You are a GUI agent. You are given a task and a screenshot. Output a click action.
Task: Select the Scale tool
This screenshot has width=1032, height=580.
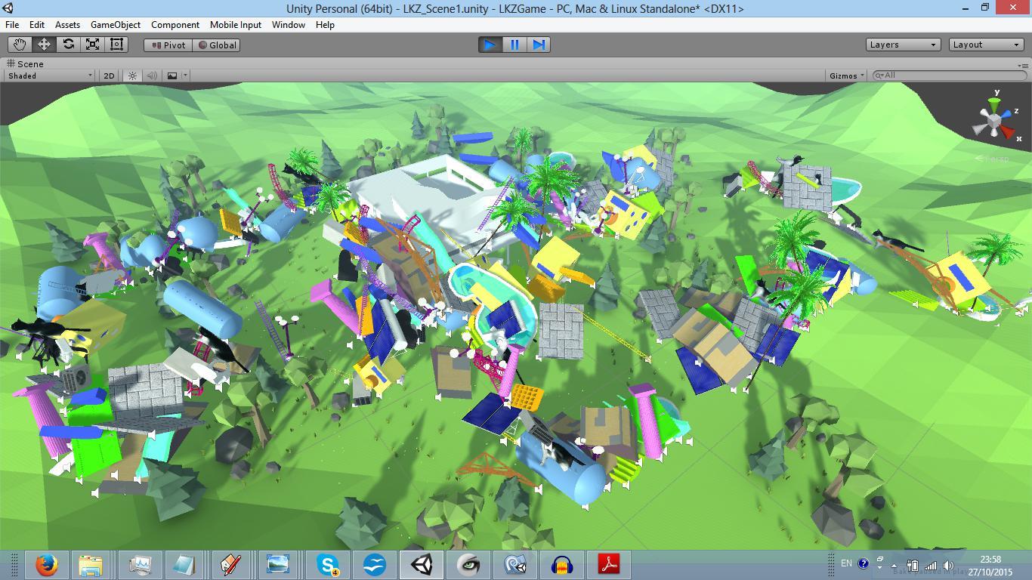click(92, 45)
